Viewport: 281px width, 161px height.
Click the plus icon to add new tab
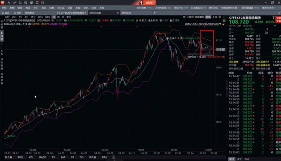pyautogui.click(x=155, y=13)
